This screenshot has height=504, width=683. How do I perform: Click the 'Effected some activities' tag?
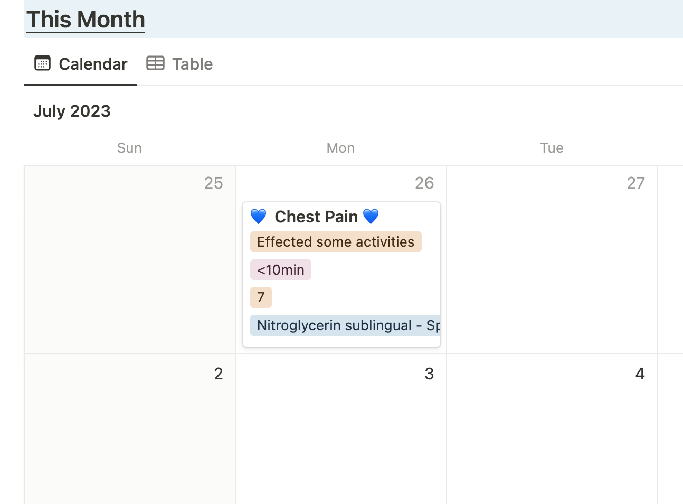point(335,241)
